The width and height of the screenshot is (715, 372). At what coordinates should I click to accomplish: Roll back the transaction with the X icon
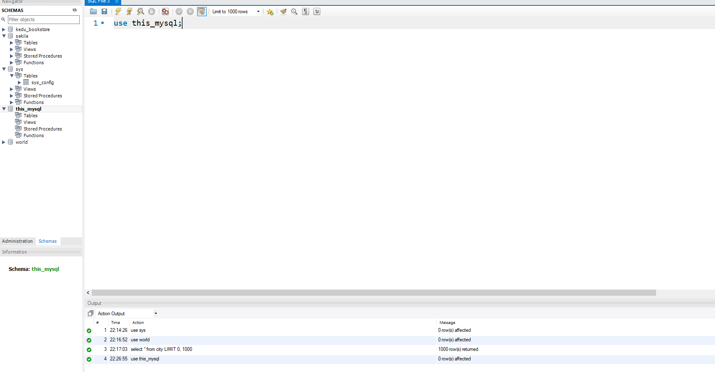(190, 12)
